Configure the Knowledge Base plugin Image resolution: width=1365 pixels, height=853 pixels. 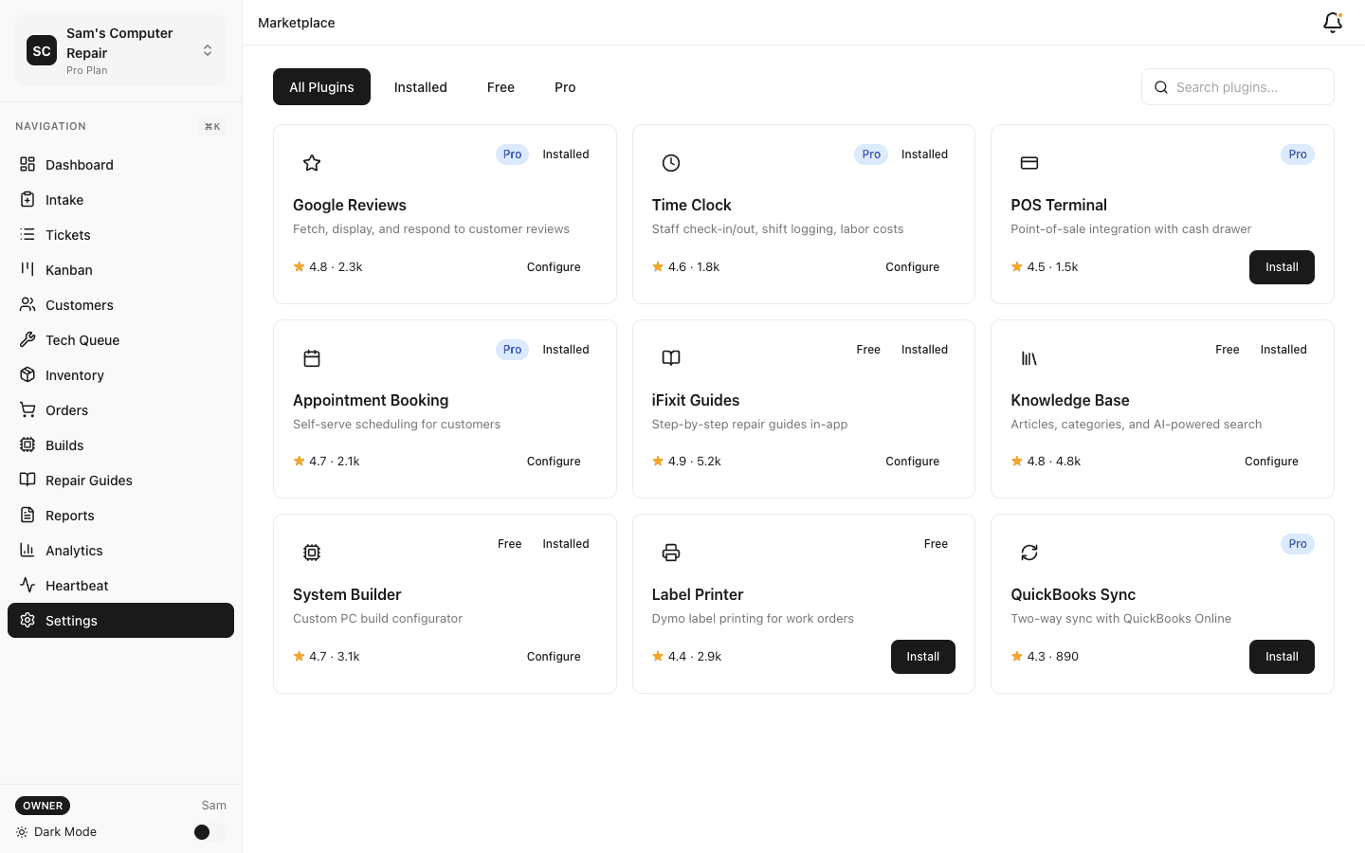[x=1271, y=461]
